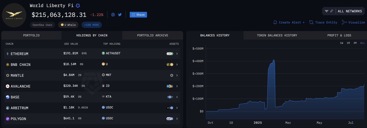Viewport: 367px width, 128px height.
Task: Click the USDC token icon in Arbitrum row
Action: click(103, 107)
